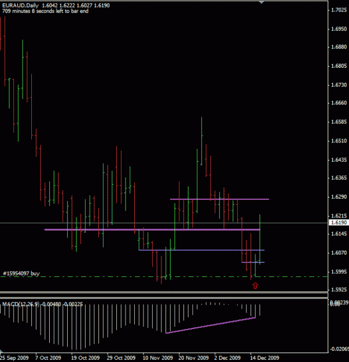Select the short purple line near 1.6030

pyautogui.click(x=253, y=262)
